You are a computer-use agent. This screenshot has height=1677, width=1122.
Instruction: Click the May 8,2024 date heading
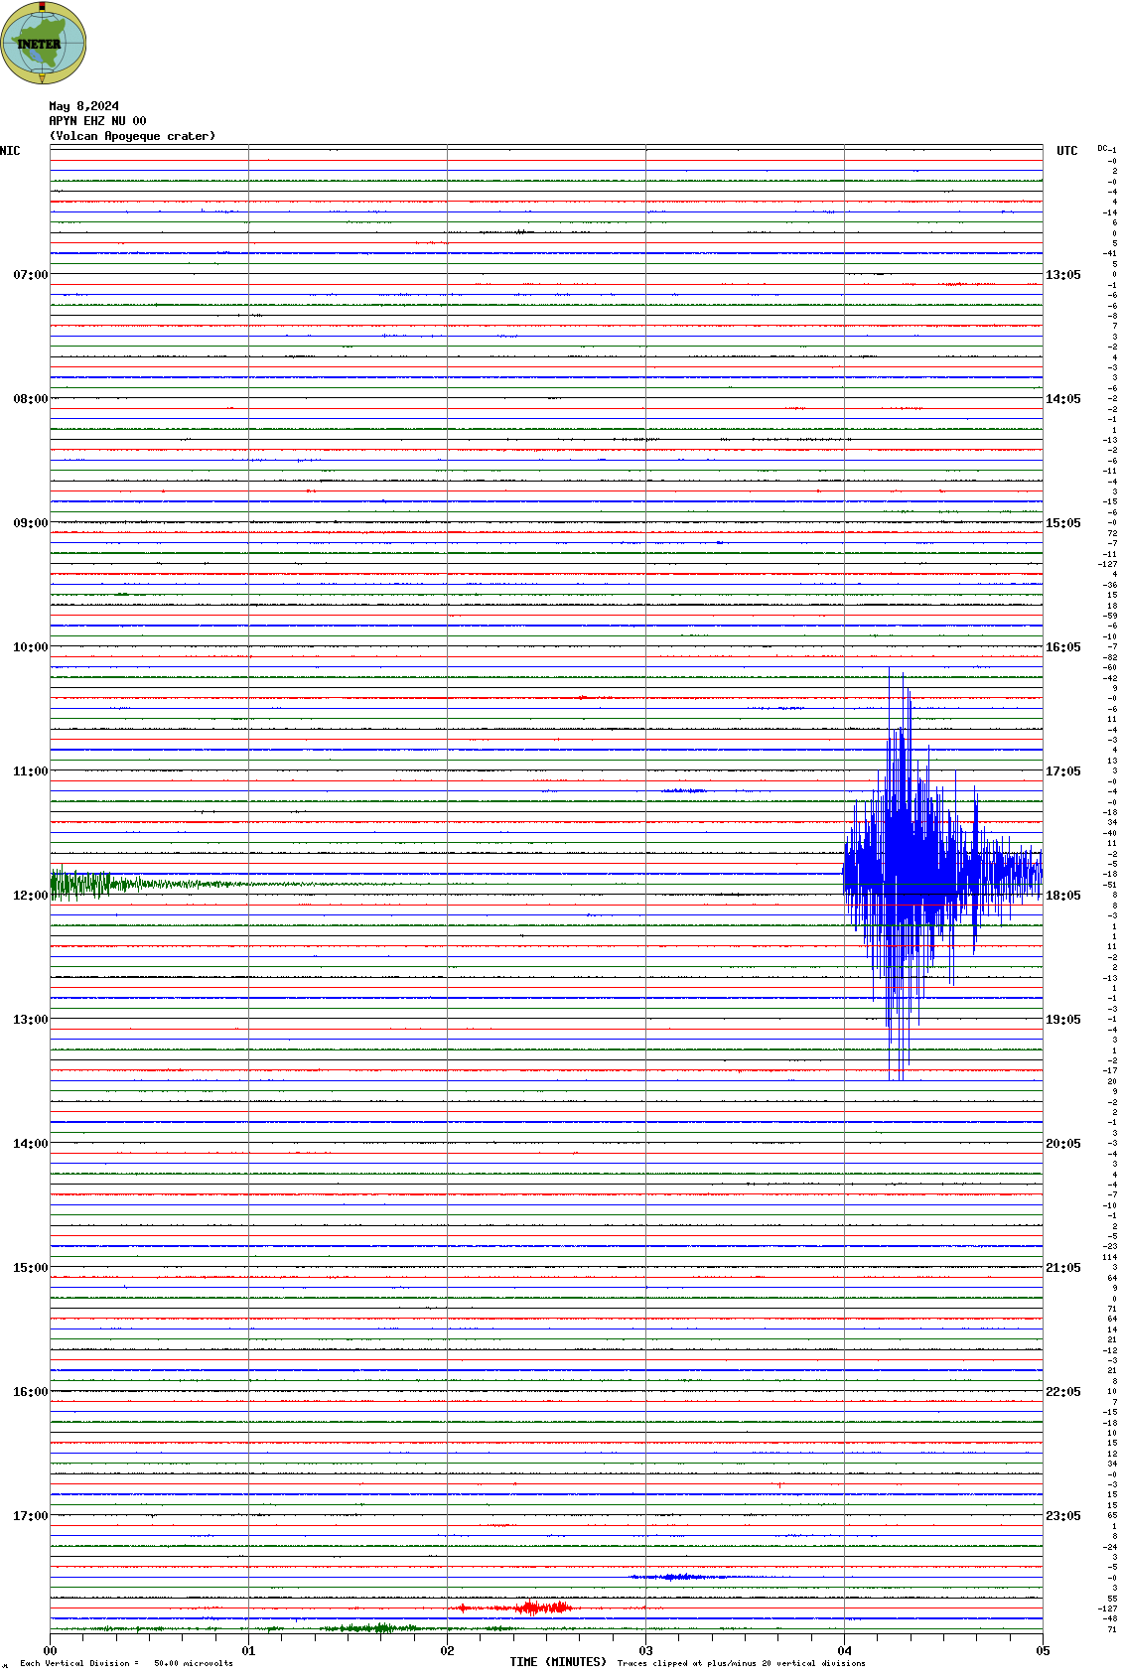[x=83, y=106]
